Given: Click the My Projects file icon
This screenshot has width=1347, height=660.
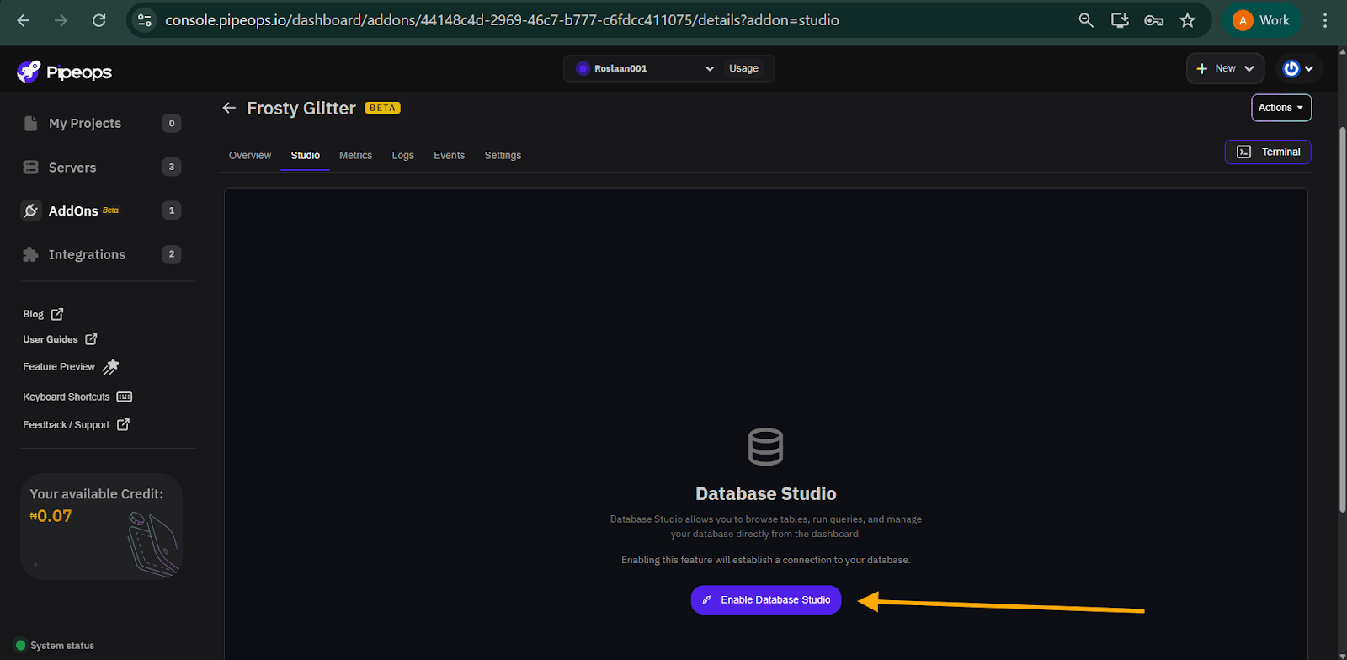Looking at the screenshot, I should tap(31, 123).
